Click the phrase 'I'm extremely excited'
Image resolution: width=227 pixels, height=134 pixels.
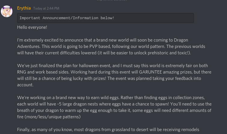39,40
